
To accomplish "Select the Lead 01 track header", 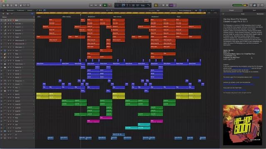I will (x=17, y=101).
